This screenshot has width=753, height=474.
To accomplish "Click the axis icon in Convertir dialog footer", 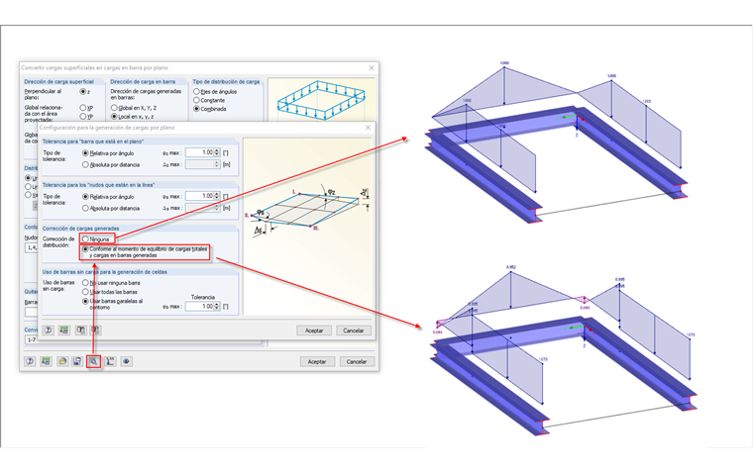I will (110, 361).
